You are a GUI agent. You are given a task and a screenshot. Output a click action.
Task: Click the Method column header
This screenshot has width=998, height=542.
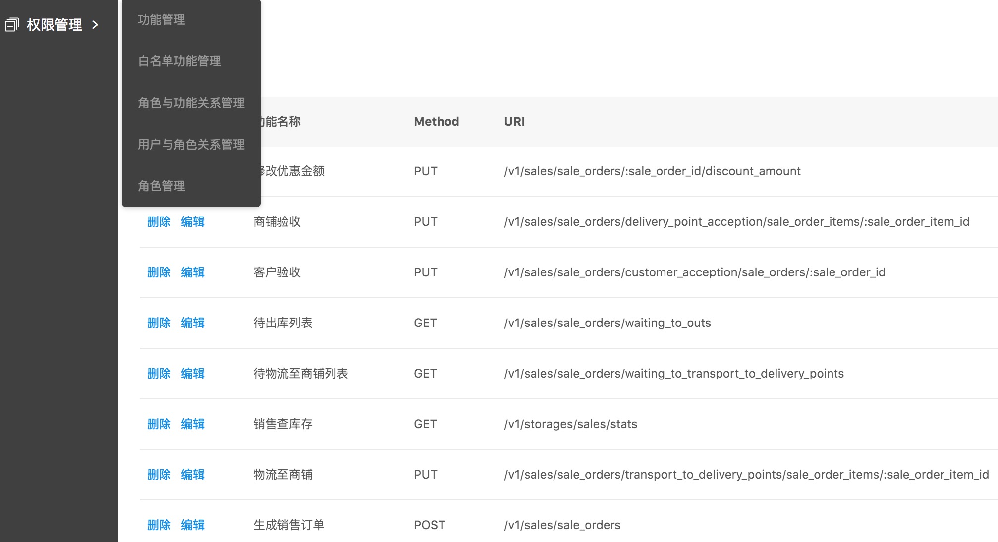pos(436,122)
